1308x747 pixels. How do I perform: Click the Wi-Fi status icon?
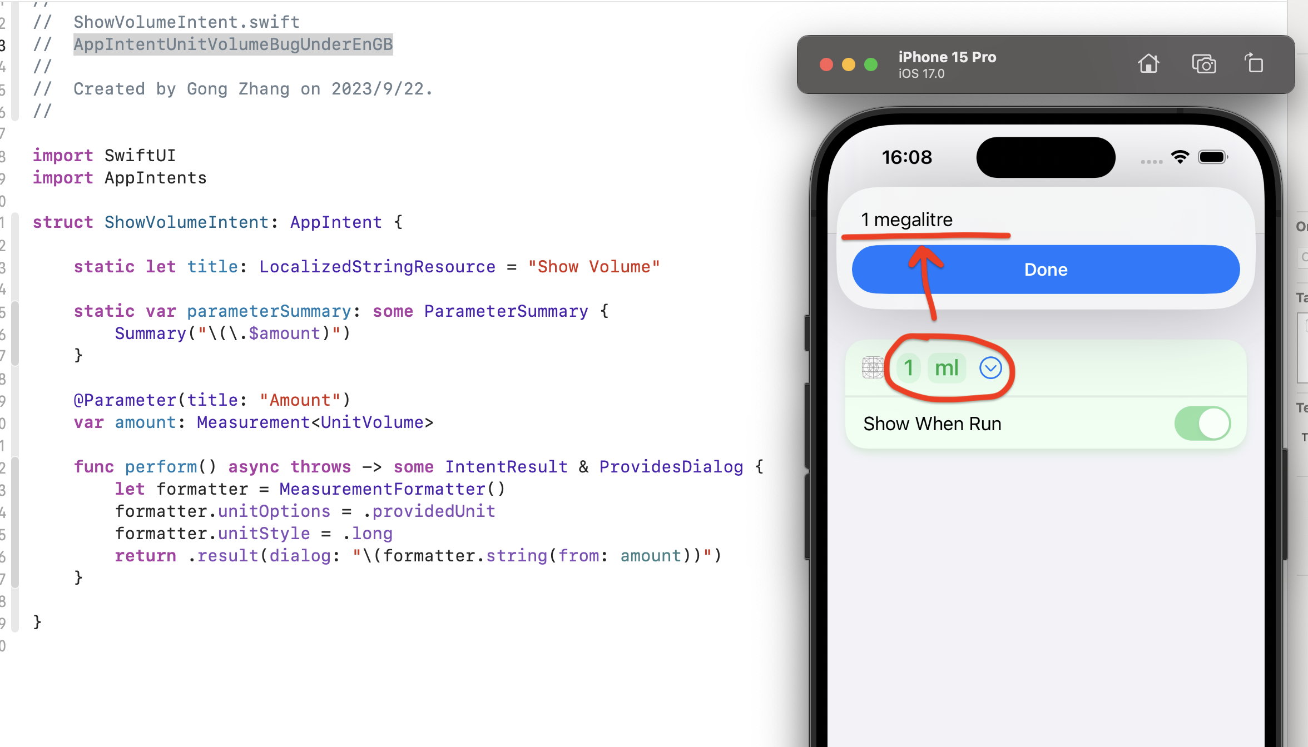(x=1180, y=157)
